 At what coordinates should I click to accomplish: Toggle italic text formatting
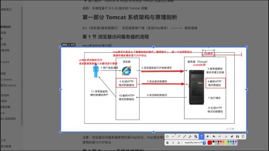point(173,143)
